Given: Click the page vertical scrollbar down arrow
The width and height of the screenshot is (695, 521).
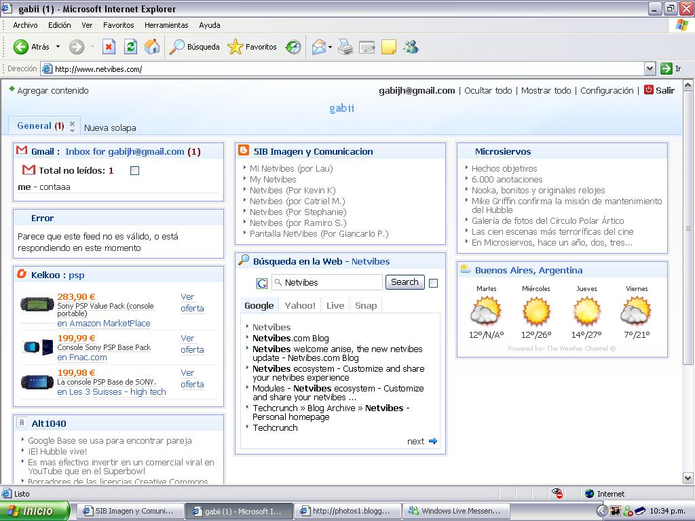Looking at the screenshot, I should point(688,478).
